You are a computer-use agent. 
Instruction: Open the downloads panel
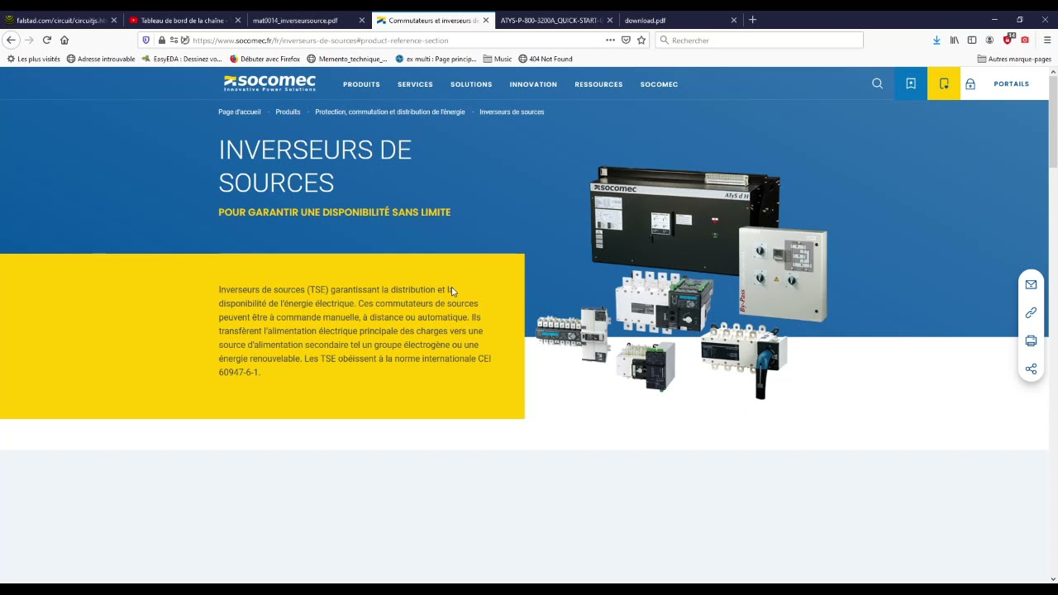(x=936, y=40)
